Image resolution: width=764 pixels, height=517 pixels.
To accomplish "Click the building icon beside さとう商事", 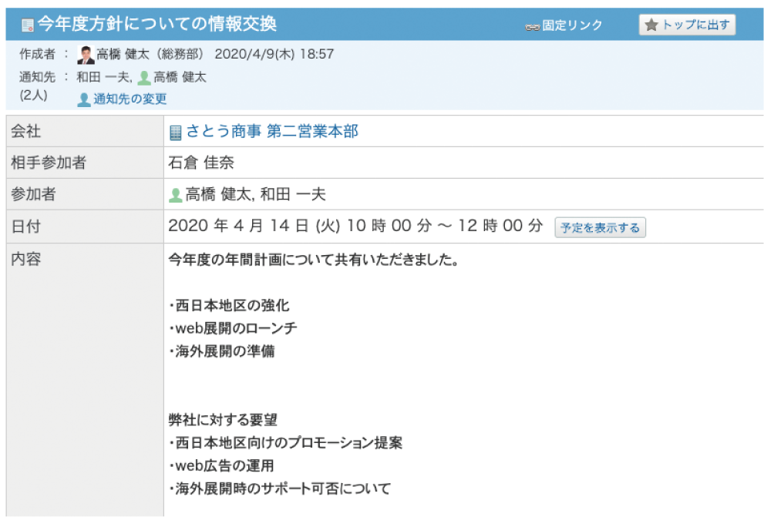I will point(176,132).
